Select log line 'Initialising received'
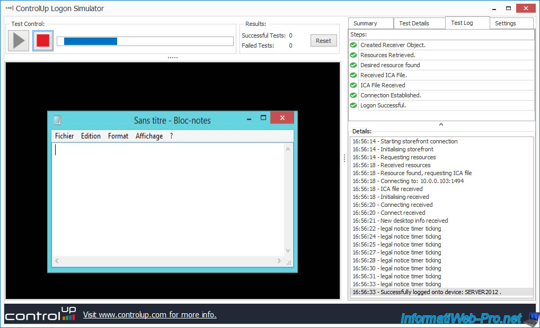 pyautogui.click(x=442, y=197)
